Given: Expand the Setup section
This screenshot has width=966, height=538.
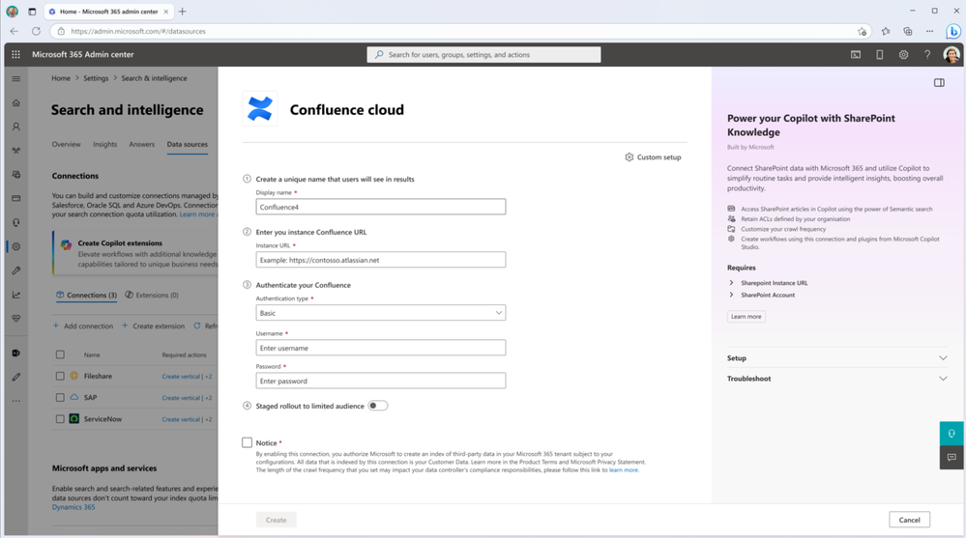Looking at the screenshot, I should click(x=836, y=358).
